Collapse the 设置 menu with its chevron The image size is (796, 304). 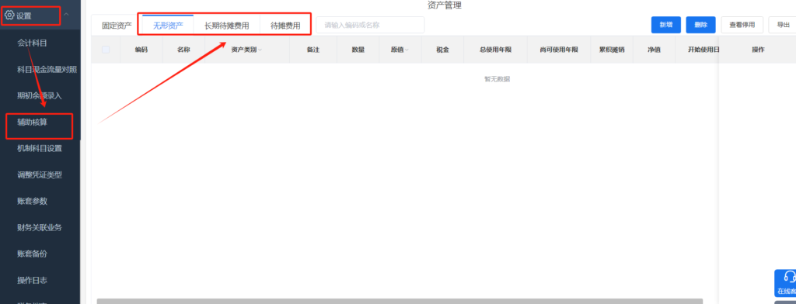pyautogui.click(x=67, y=16)
